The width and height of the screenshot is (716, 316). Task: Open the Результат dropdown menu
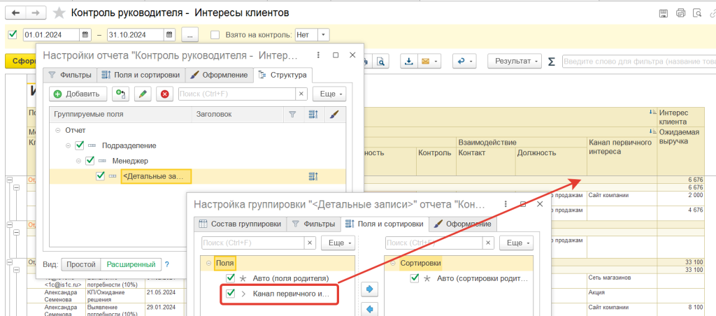[x=515, y=62]
